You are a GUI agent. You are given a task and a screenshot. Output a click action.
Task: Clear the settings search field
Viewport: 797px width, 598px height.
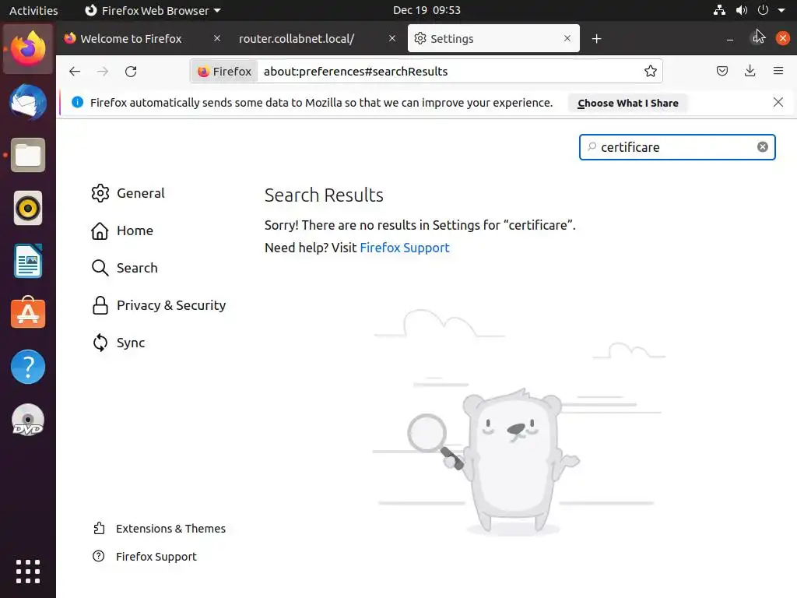pyautogui.click(x=763, y=147)
